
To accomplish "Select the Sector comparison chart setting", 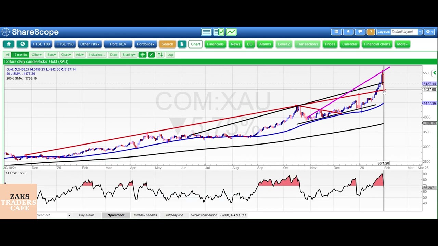I will (x=204, y=215).
